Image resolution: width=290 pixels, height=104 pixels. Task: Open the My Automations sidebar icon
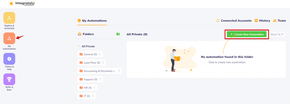(x=9, y=38)
